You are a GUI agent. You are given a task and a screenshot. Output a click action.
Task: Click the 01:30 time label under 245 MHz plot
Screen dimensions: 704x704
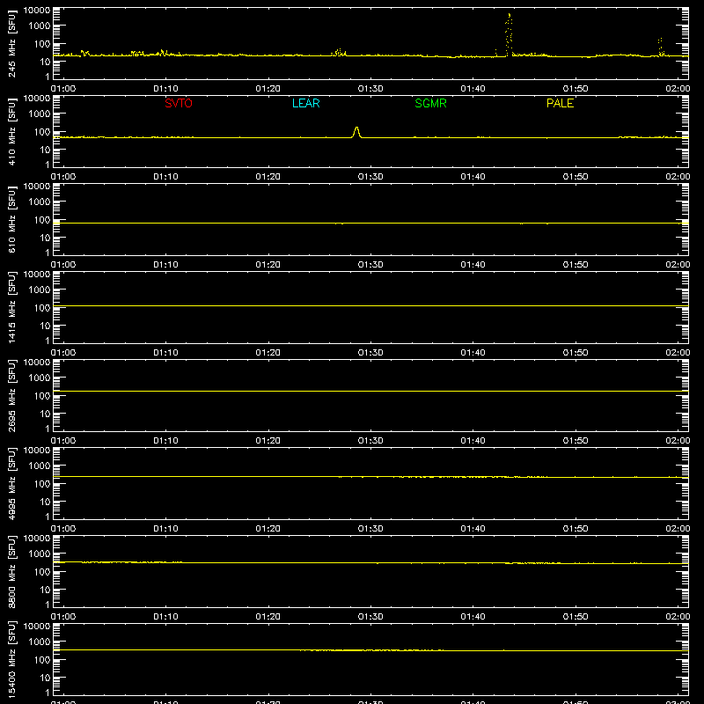[370, 89]
